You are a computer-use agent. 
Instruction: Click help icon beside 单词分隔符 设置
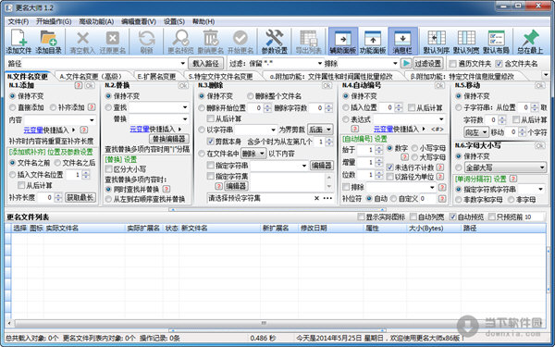(x=512, y=179)
